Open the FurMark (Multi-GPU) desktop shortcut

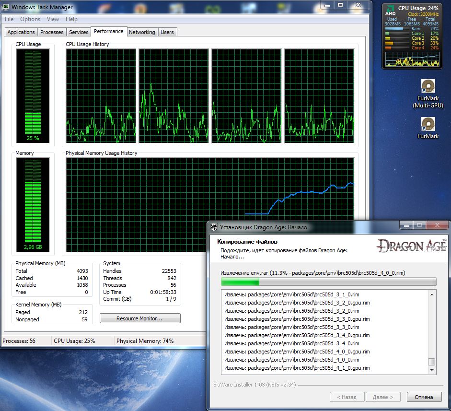coord(428,94)
